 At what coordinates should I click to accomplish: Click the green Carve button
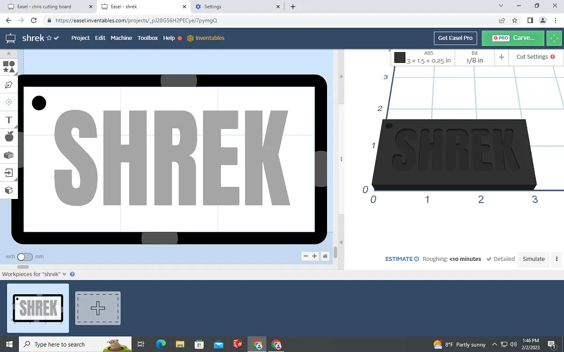pos(513,38)
